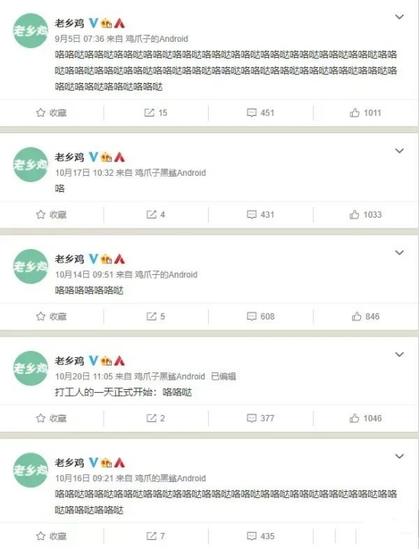Toggle 收藏 star on the 10月14日 post
The image size is (419, 549).
coord(51,317)
